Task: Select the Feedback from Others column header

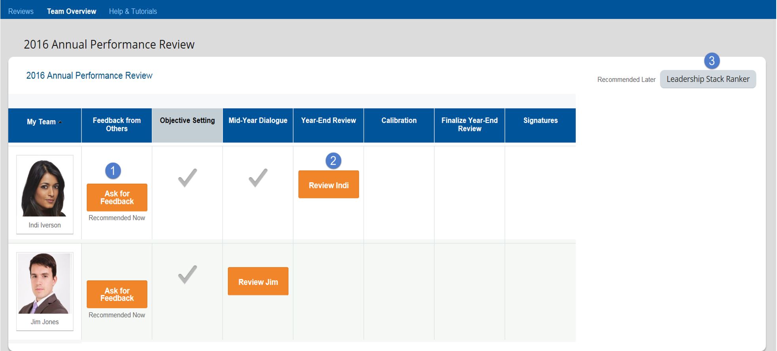Action: coord(117,125)
